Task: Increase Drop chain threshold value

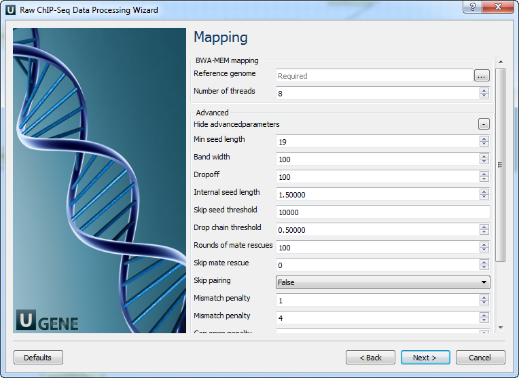Action: click(x=484, y=227)
